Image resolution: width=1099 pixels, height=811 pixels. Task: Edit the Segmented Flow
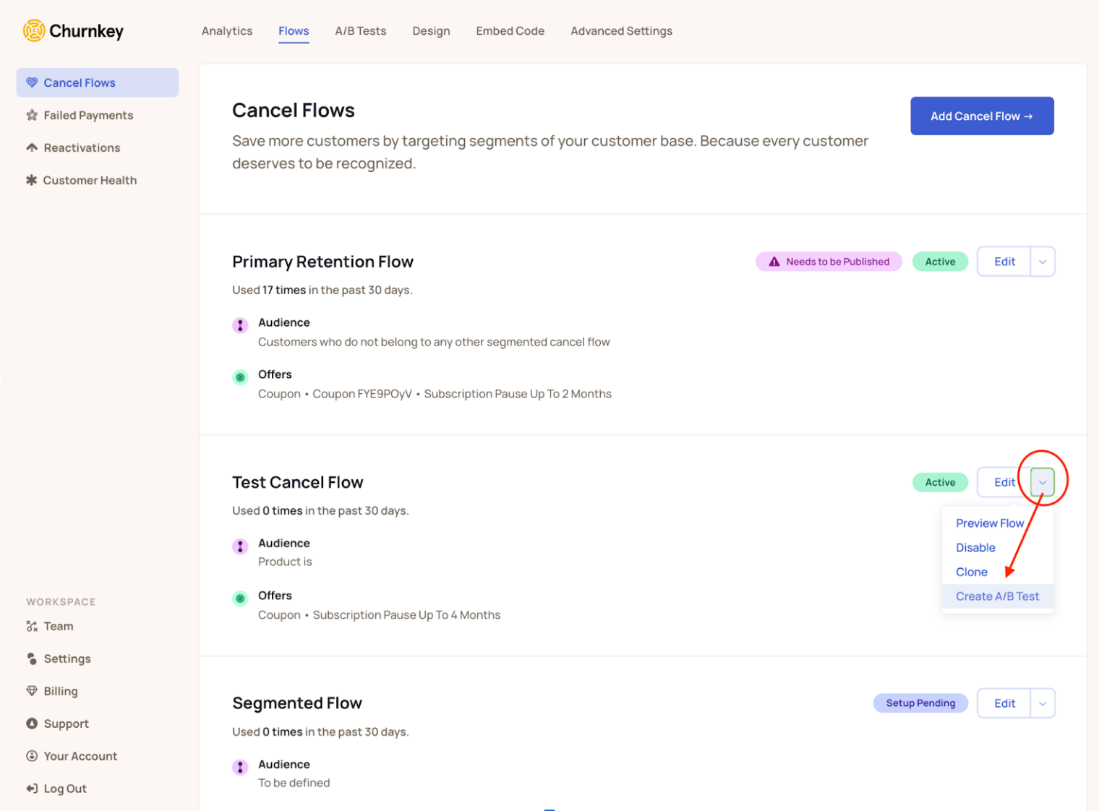1004,703
